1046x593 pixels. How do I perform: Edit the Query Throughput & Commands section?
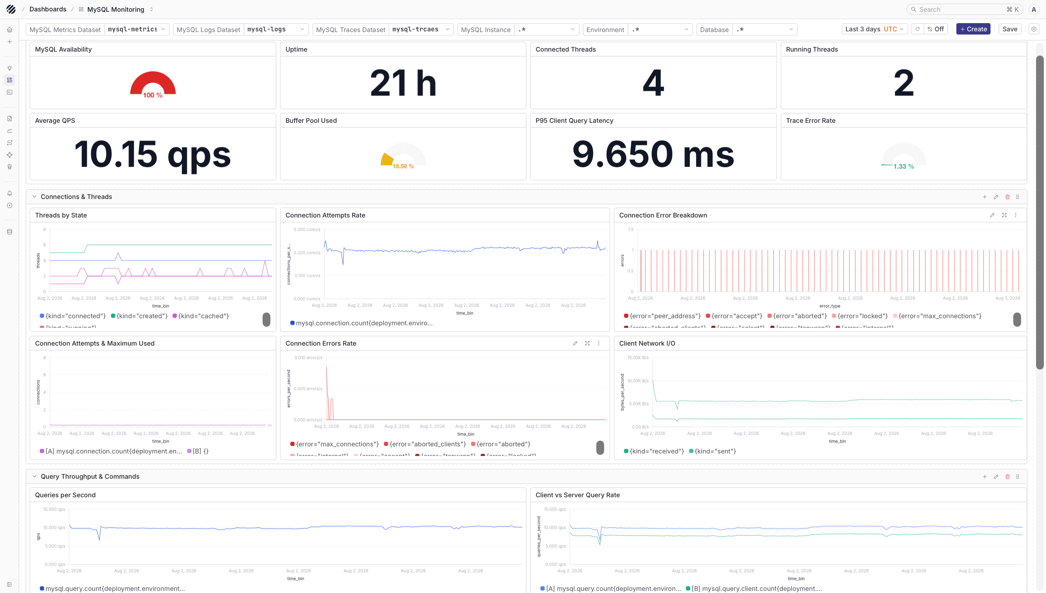click(996, 477)
